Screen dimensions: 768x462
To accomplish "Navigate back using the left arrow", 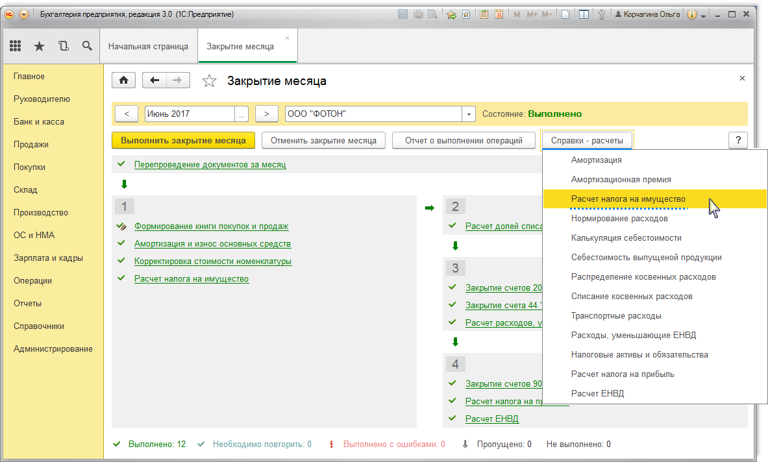I will 154,80.
